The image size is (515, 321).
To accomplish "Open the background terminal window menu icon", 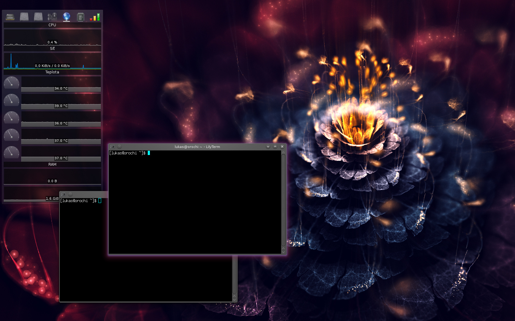I will coord(63,194).
